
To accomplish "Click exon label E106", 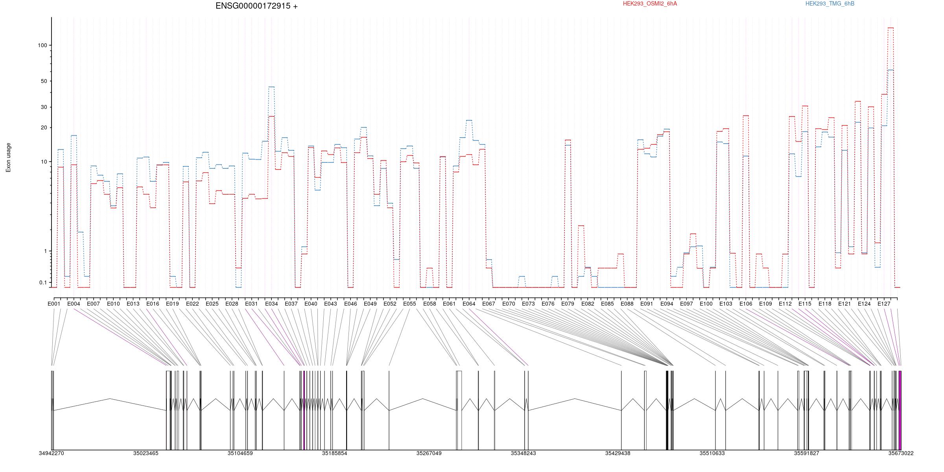I will (746, 304).
